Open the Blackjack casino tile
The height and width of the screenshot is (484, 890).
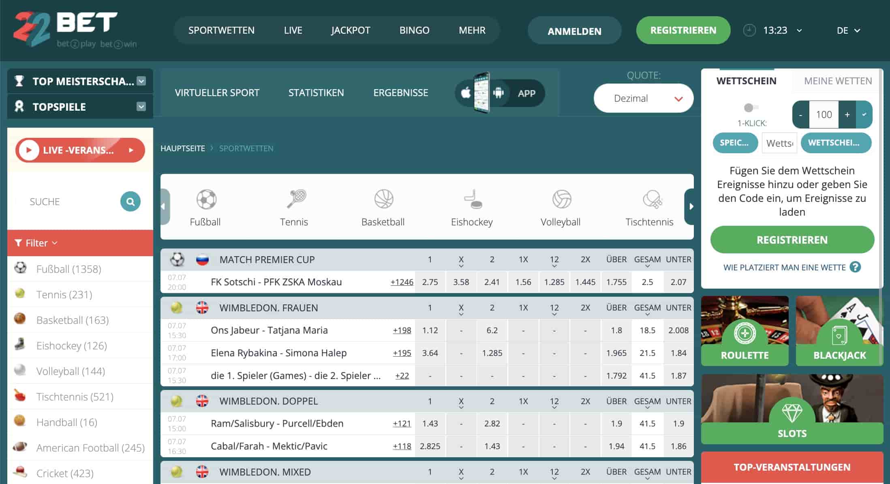point(839,331)
